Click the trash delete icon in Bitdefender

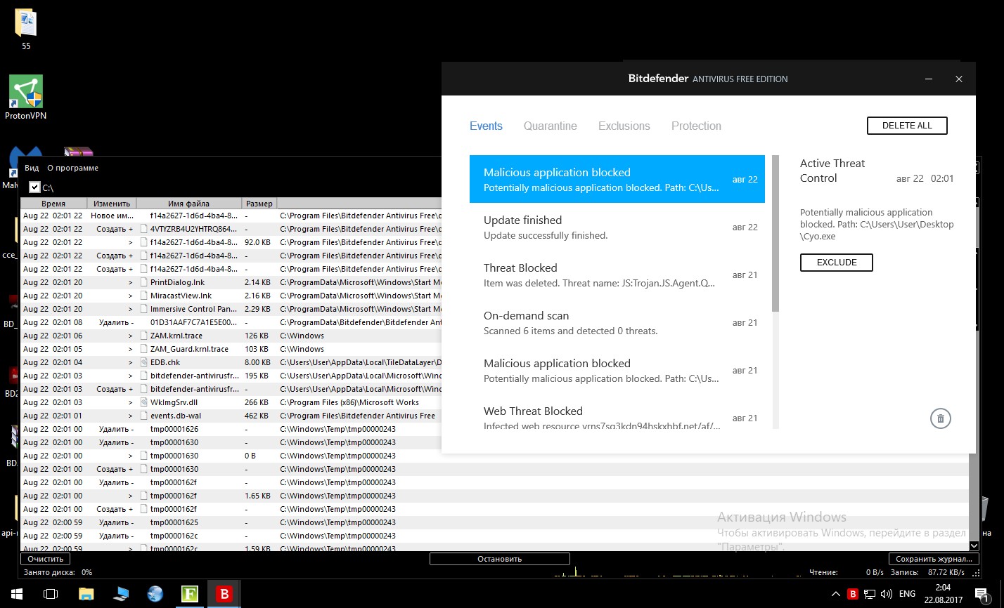[940, 419]
